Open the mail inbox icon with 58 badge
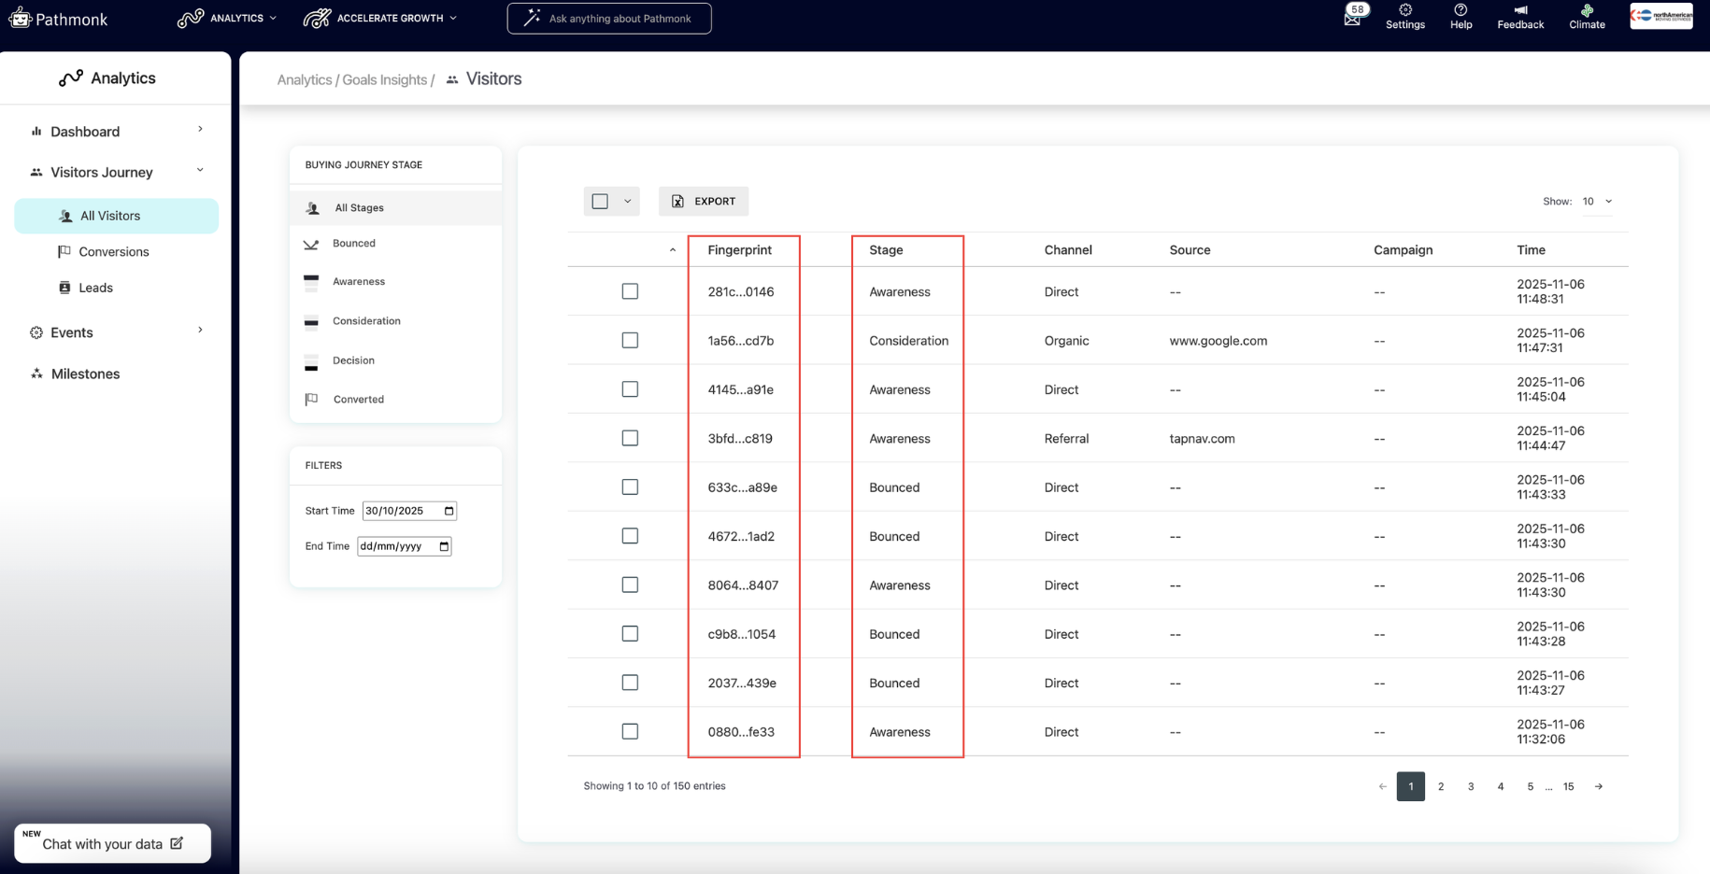Screen dimensions: 1710x874 pos(1354,16)
